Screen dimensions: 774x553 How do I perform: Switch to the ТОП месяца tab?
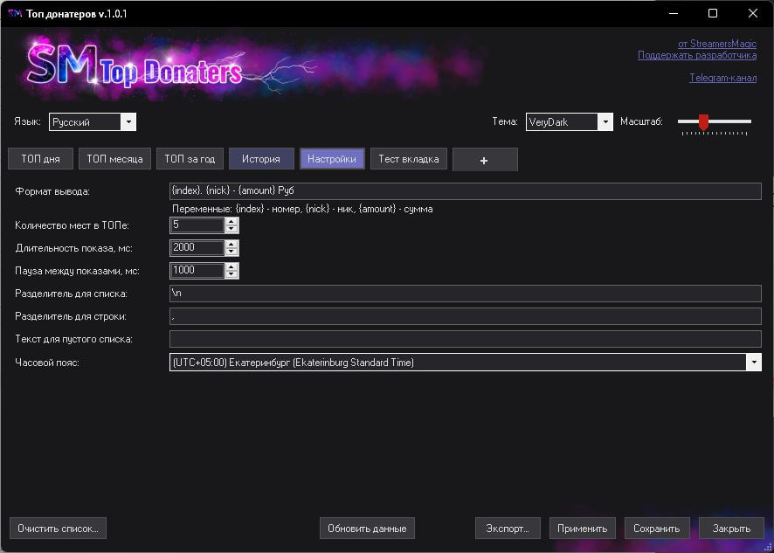tap(114, 159)
